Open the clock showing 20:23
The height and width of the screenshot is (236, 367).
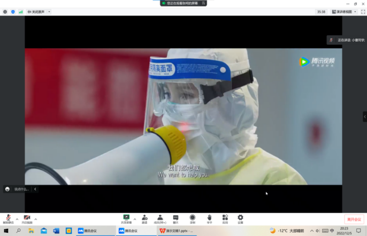tap(344, 231)
